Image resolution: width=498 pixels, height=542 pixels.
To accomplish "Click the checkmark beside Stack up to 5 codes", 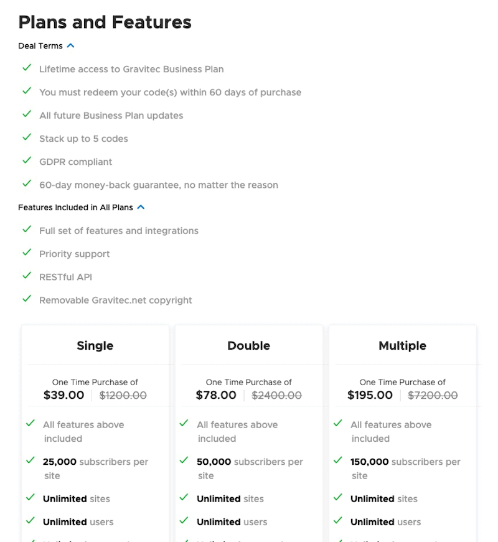I will [27, 138].
